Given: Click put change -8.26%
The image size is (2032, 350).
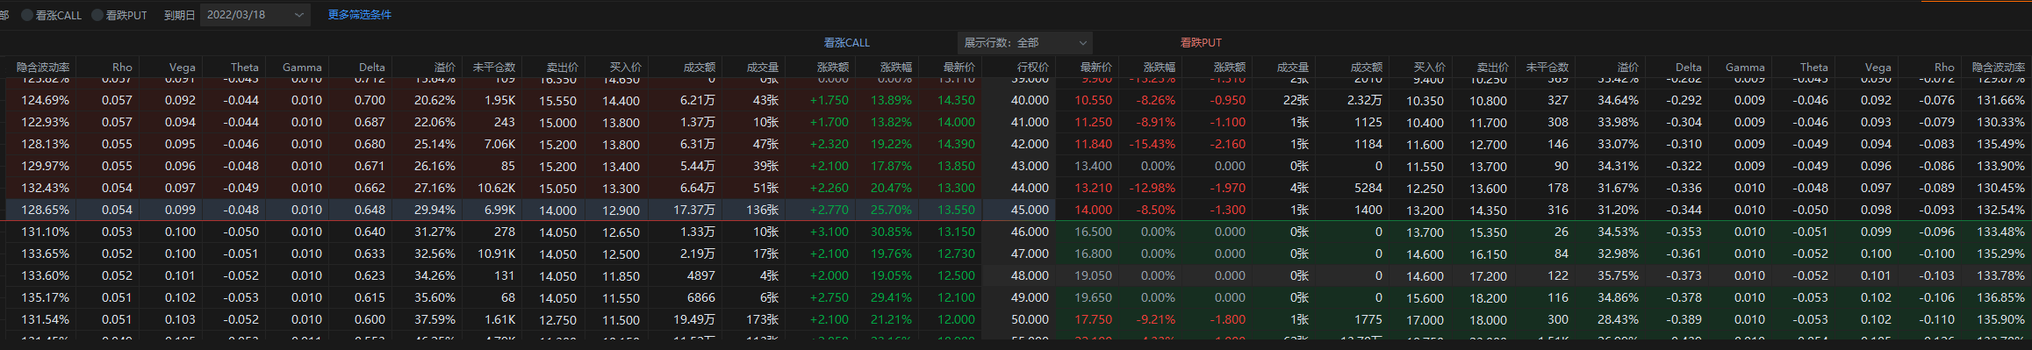Looking at the screenshot, I should (1156, 100).
